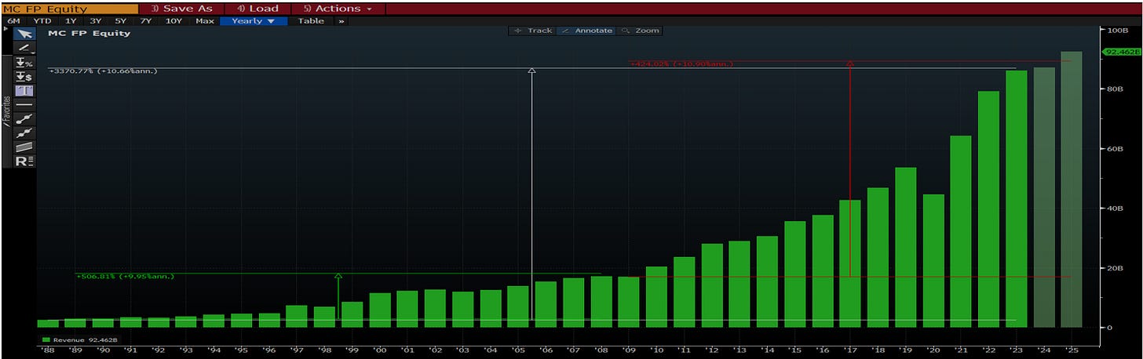Click the '24 revenue bar
Screen dimensions: 1143x359
pos(1043,198)
